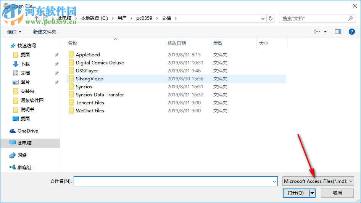
Task: Expand the chevron after 文档 breadcrumb
Action: coord(176,18)
